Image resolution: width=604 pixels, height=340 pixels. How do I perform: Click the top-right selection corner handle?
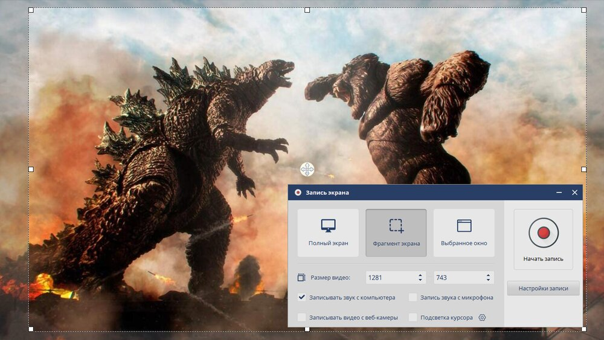point(583,10)
